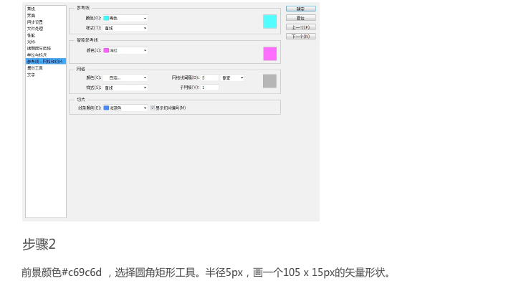This screenshot has height=281, width=516.
Task: Open grid spacing units dropdown 像素
Action: (232, 77)
